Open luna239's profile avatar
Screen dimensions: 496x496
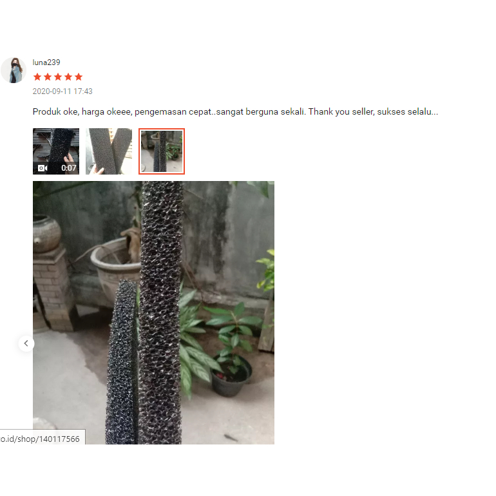(14, 70)
